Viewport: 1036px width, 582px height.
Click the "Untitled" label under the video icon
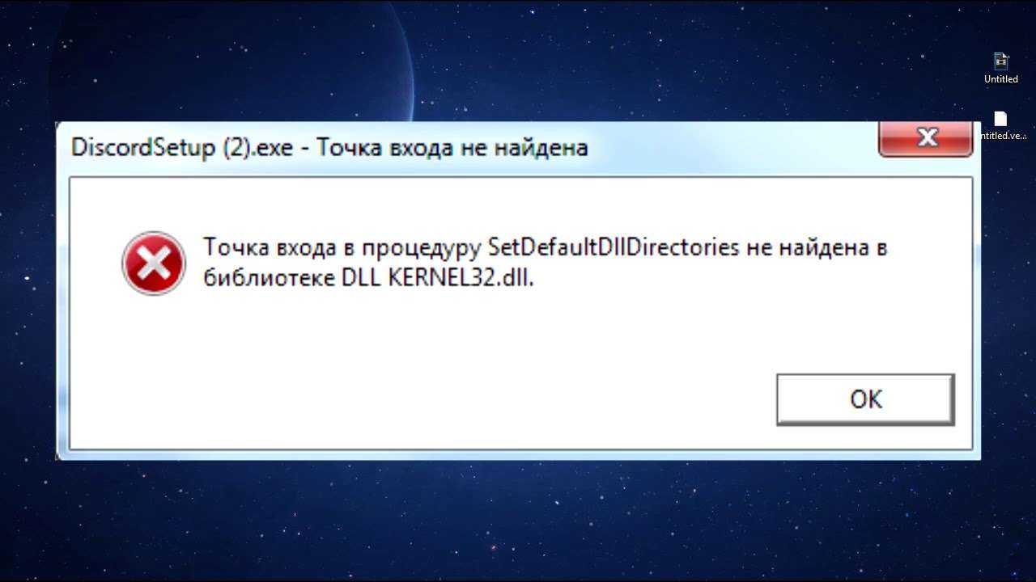point(1001,79)
